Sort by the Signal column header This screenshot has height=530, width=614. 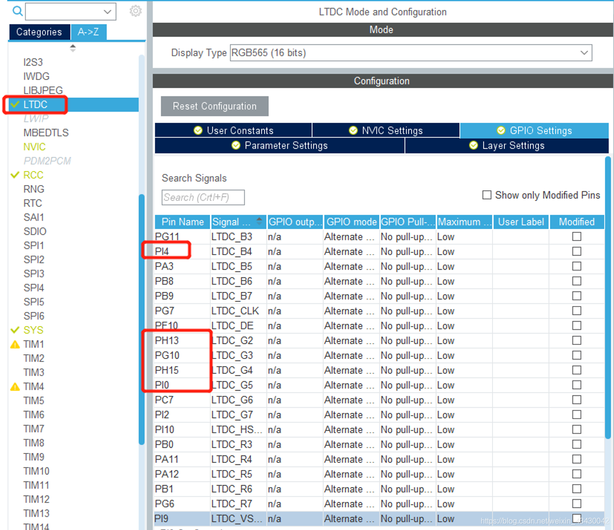click(238, 222)
